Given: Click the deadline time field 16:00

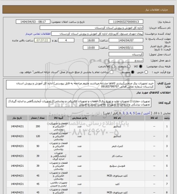Looking at the screenshot, I should [x=91, y=40].
